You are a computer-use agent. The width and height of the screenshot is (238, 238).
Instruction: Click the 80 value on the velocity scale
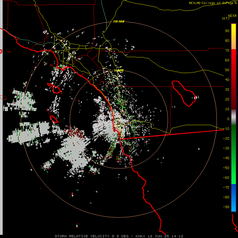point(227,40)
